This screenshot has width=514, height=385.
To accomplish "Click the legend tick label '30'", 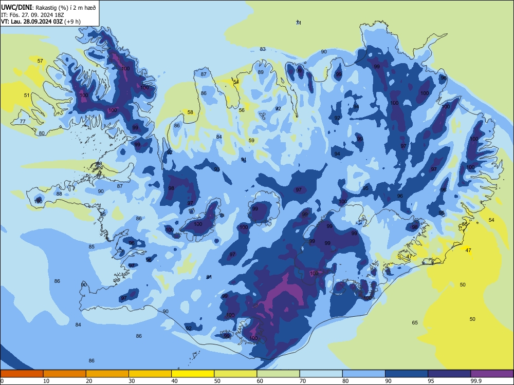I will pyautogui.click(x=132, y=381).
